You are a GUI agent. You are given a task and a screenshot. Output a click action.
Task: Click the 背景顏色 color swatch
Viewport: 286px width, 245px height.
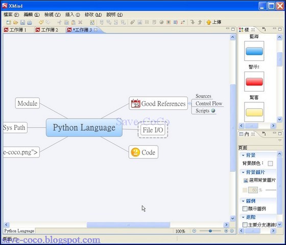pos(270,163)
